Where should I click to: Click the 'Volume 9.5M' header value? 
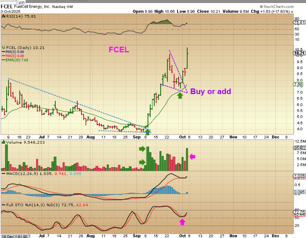coord(236,11)
